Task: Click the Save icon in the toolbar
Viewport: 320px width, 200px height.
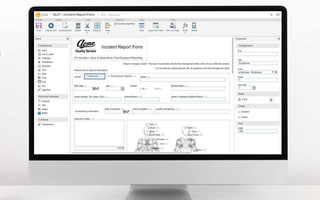Action: 39,26
